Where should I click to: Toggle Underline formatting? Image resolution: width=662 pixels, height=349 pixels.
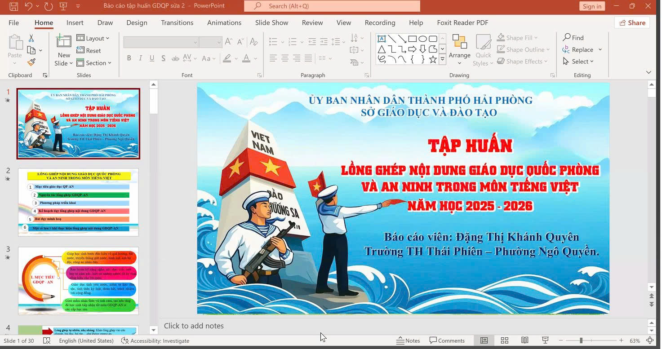click(152, 58)
